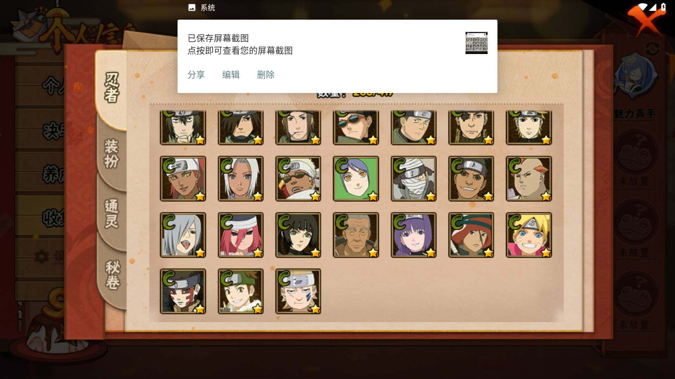Select the red face-paint ninja portrait
This screenshot has width=675, height=379.
(183, 291)
